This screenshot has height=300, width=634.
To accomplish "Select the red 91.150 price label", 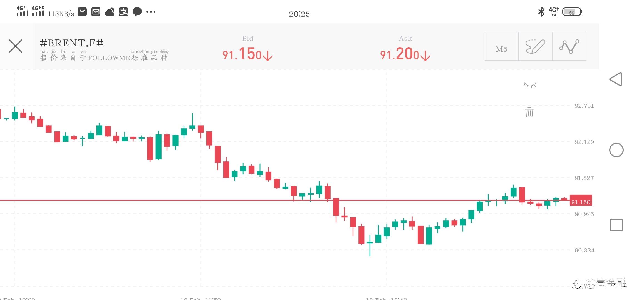I will 581,202.
